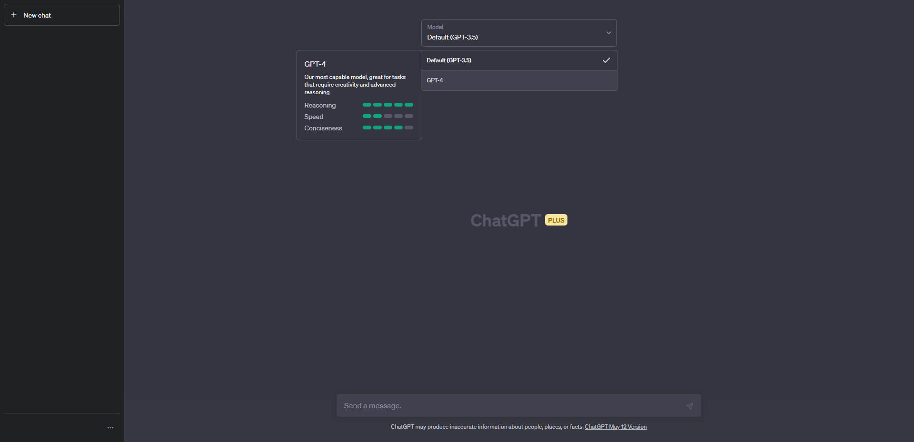Open the three-dots menu in the sidebar
Viewport: 914px width, 442px height.
(110, 428)
